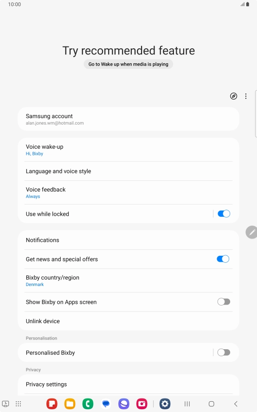
Task: Open Samsung Internet browser icon
Action: (124, 404)
